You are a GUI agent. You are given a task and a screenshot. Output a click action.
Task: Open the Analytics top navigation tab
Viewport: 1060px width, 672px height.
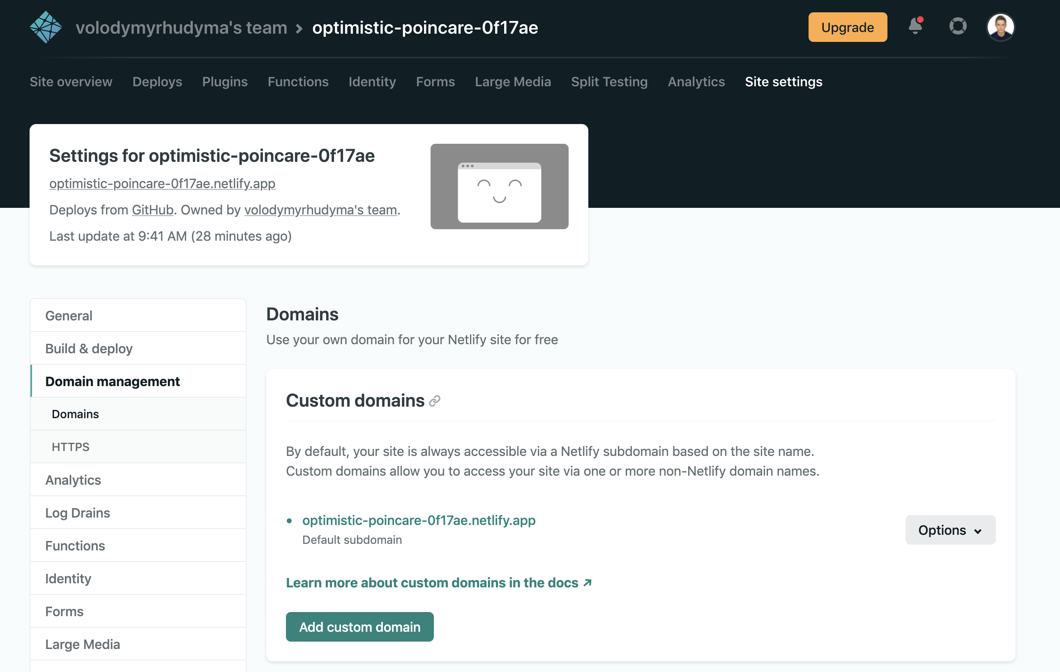[696, 82]
